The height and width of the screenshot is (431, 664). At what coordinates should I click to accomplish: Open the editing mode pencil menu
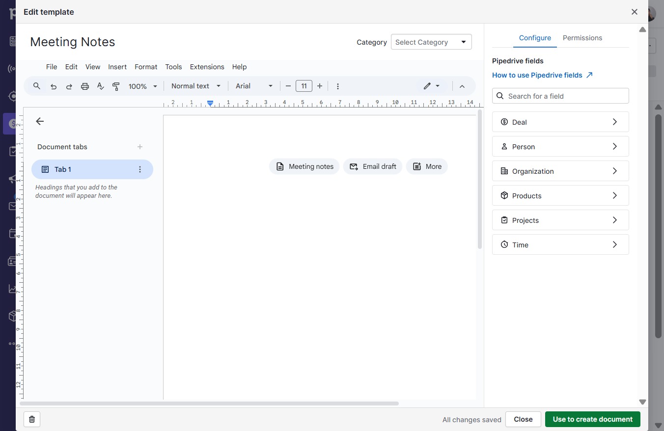pyautogui.click(x=432, y=86)
